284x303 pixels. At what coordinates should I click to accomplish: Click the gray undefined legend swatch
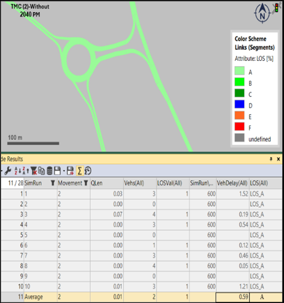[x=239, y=138]
